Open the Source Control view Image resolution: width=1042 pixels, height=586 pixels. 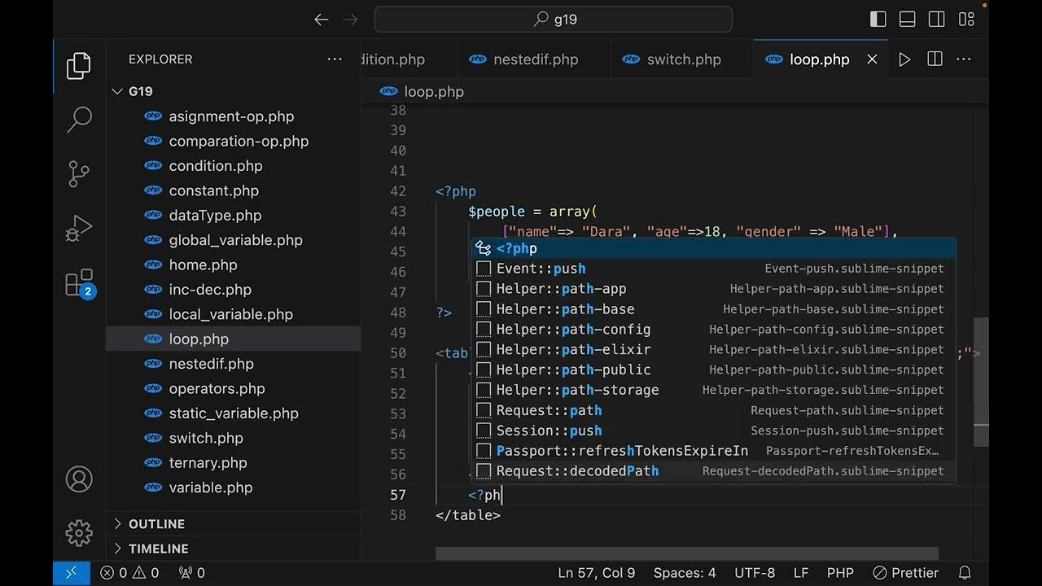pos(79,173)
